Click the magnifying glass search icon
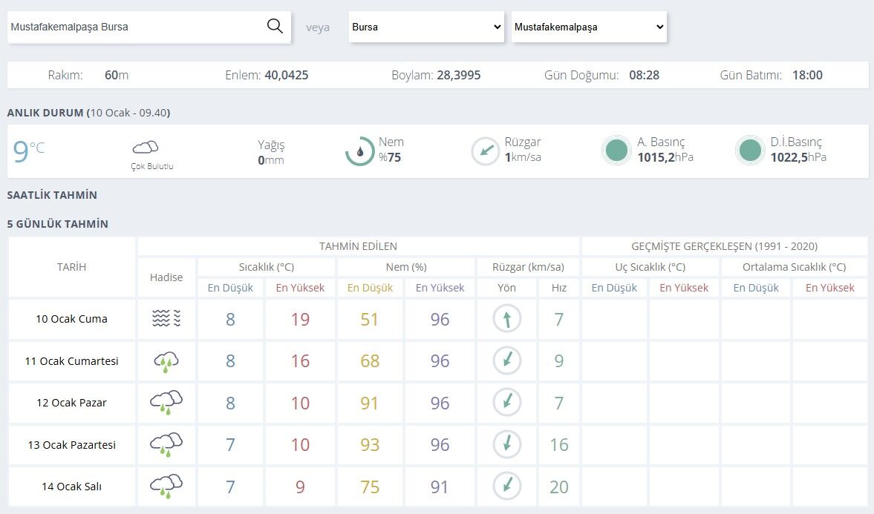 pyautogui.click(x=274, y=25)
